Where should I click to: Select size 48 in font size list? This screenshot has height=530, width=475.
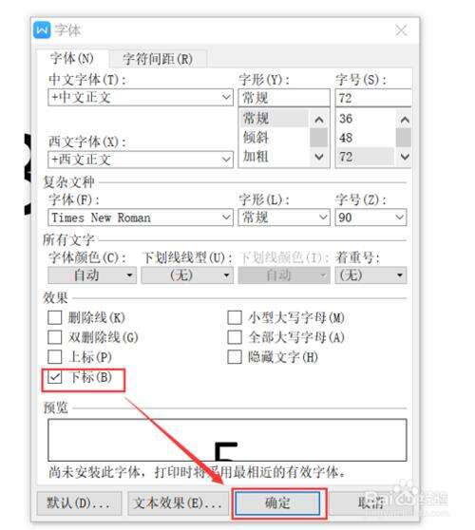[x=346, y=138]
